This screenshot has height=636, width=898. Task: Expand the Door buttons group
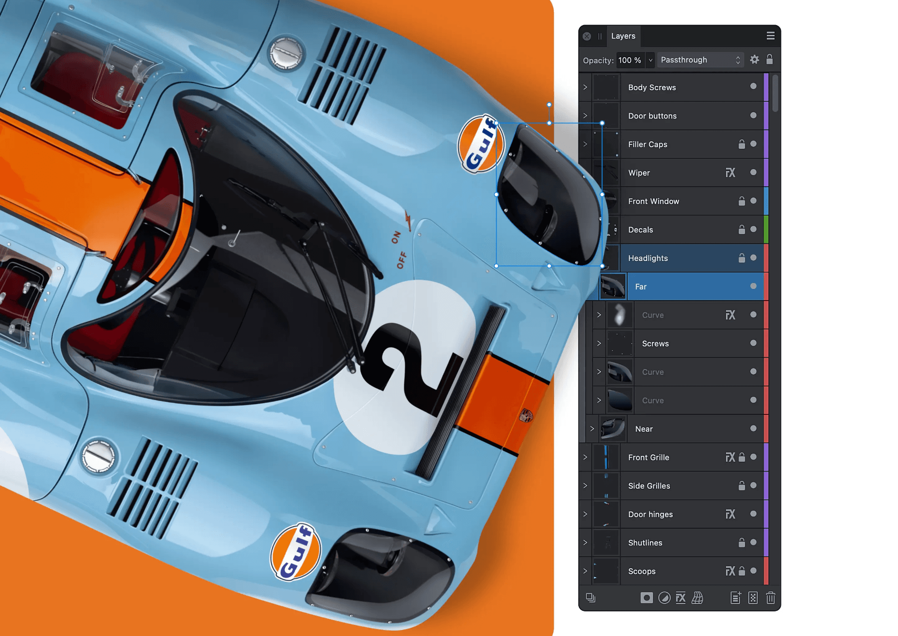point(585,116)
